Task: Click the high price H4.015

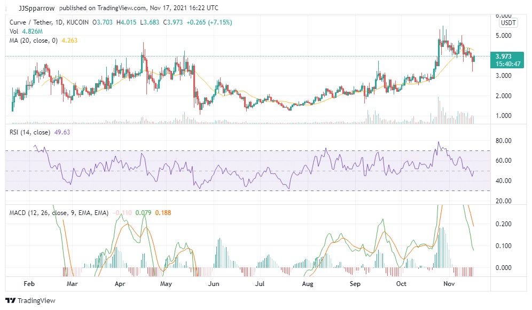Action: click(x=126, y=22)
